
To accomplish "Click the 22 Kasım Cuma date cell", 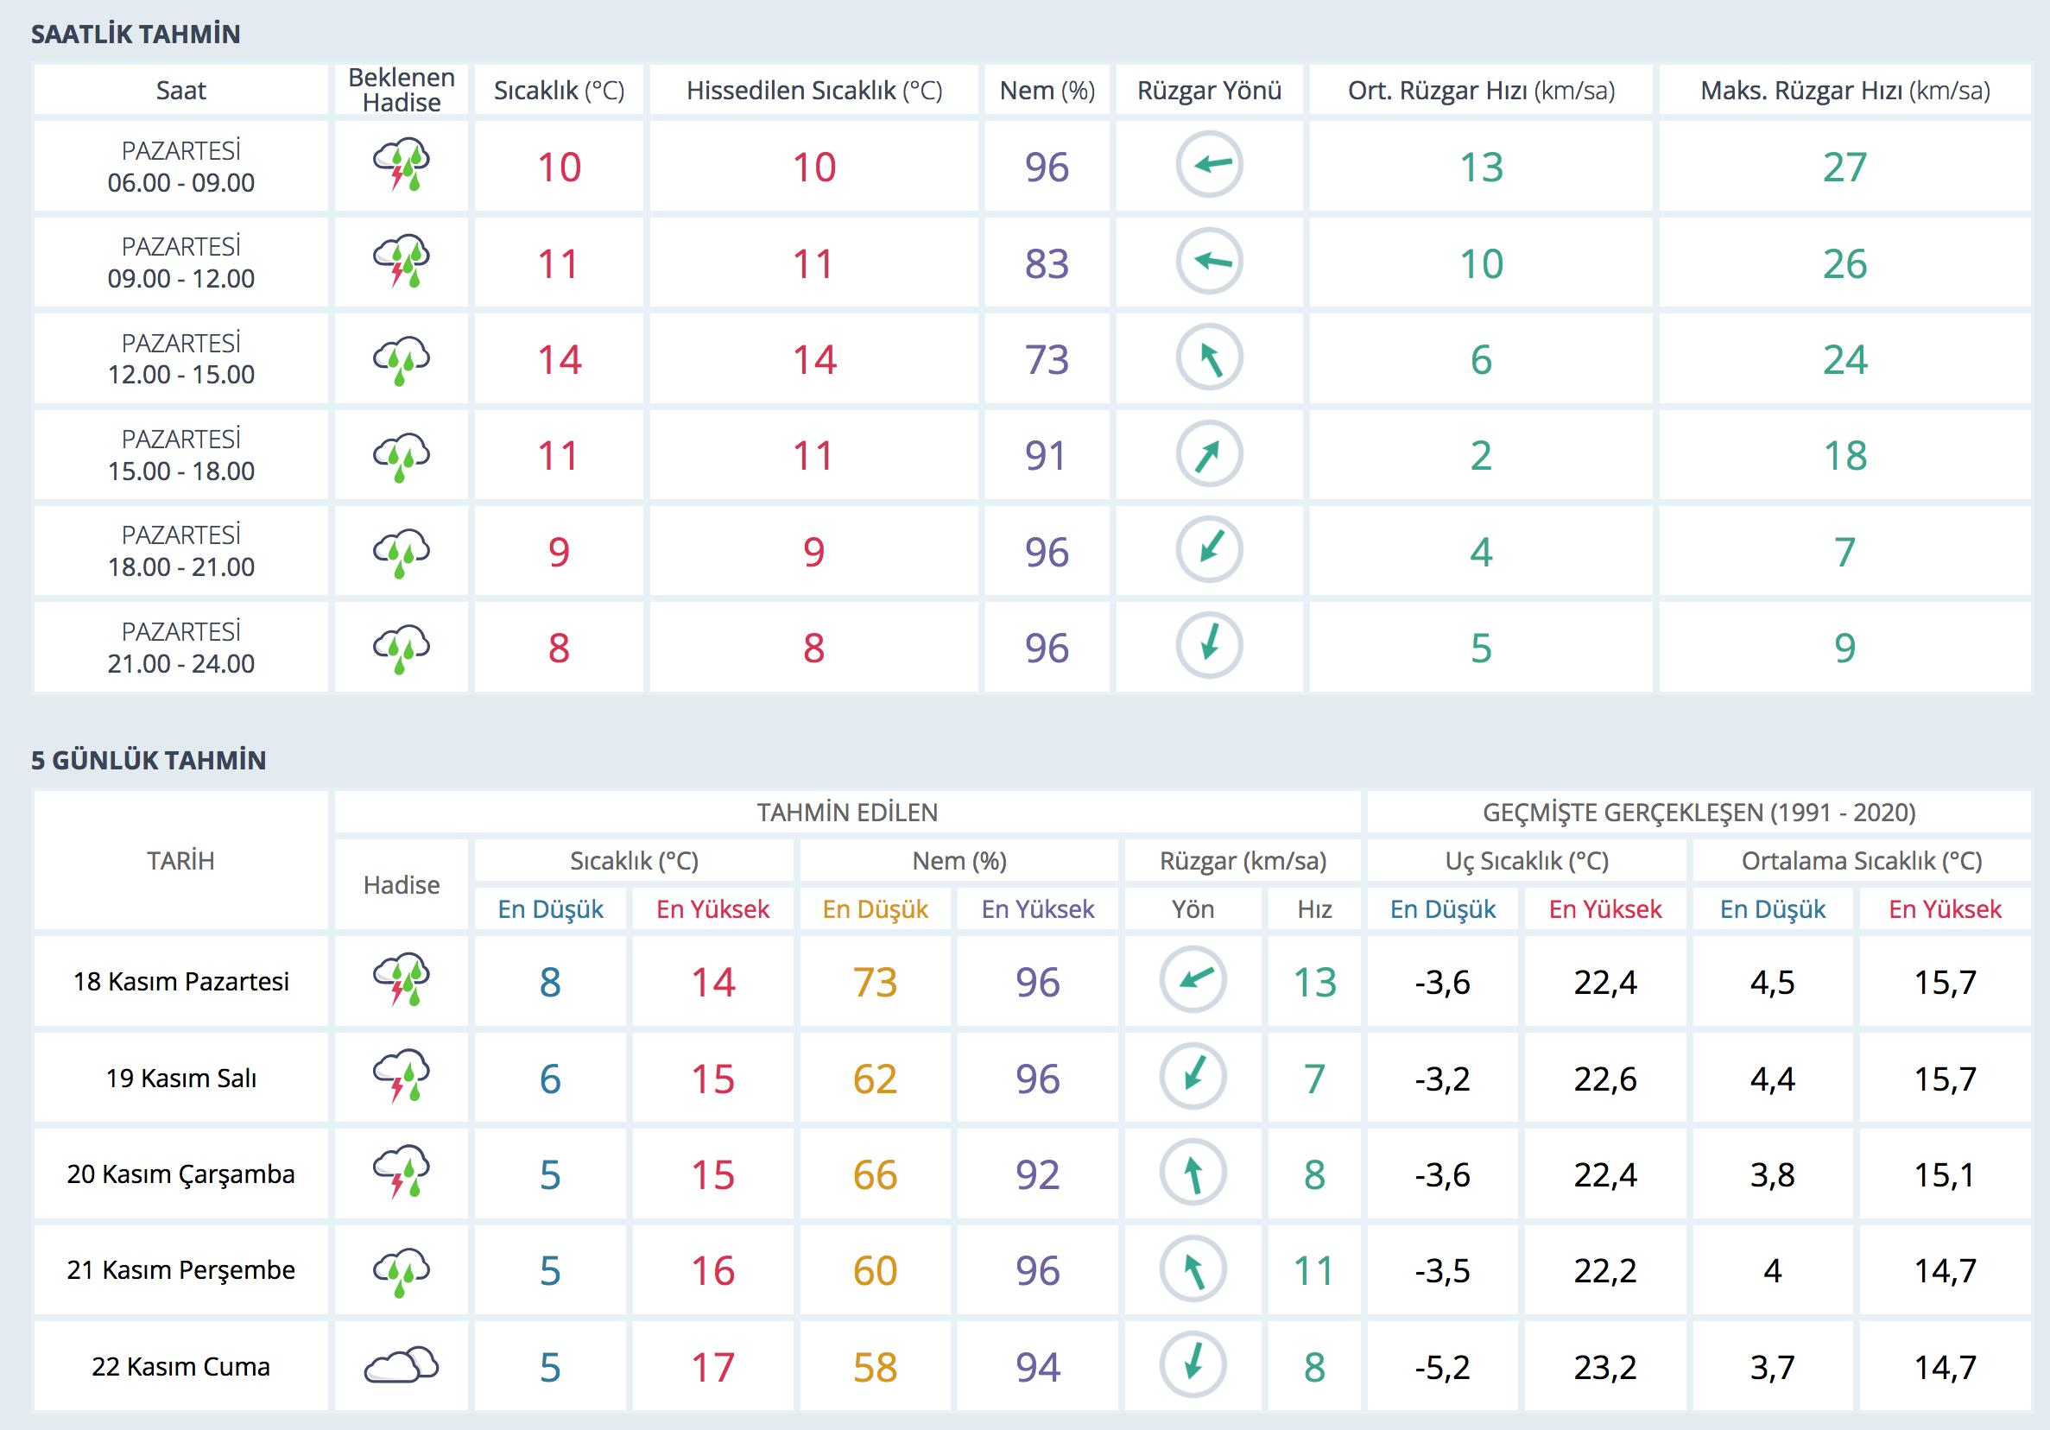I will (x=180, y=1366).
